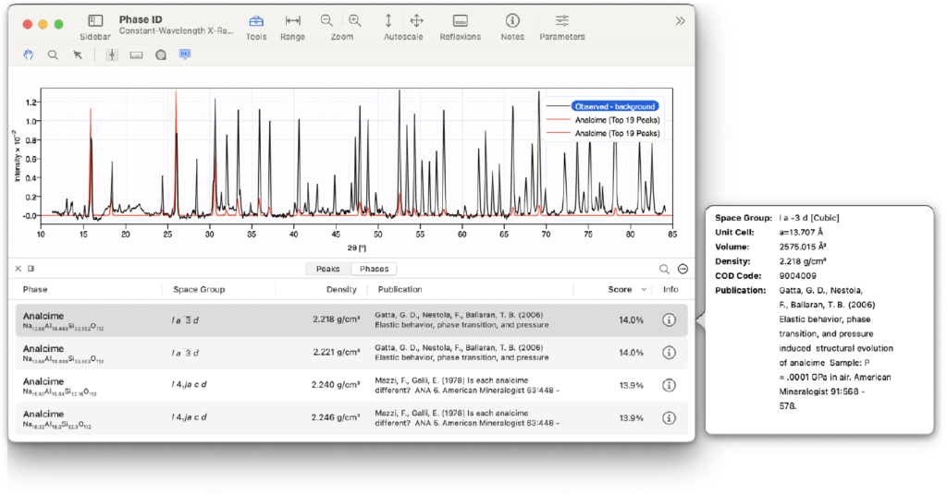Screen dimensions: 947x494
Task: Show the Notes info panel
Action: pos(511,21)
